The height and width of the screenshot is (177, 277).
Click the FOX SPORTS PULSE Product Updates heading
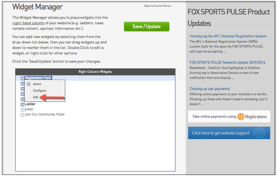pyautogui.click(x=229, y=18)
